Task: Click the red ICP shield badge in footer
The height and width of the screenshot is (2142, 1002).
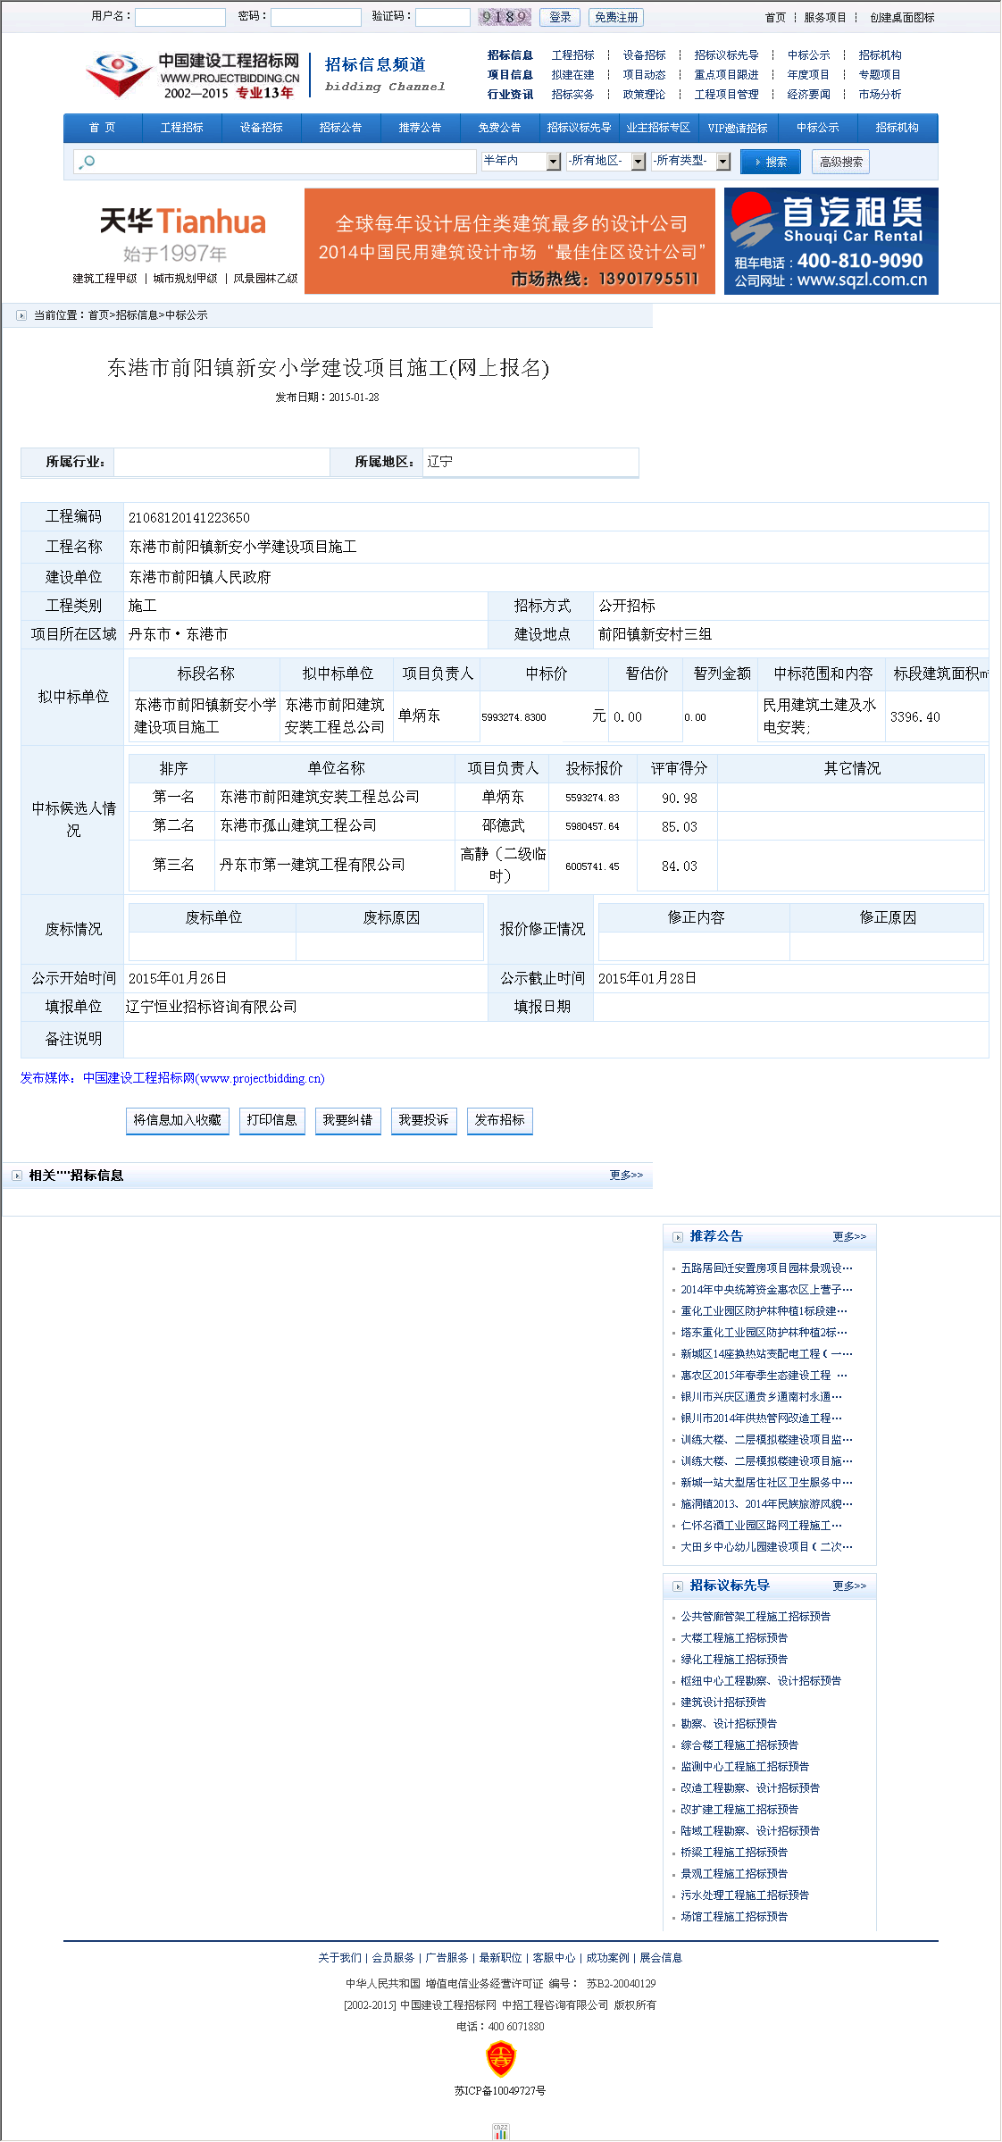Action: coord(500,2059)
